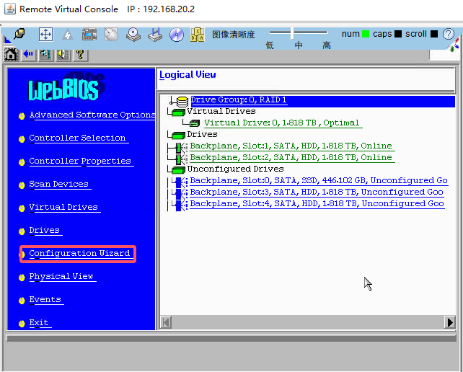Click the WebBIOS logo

(66, 87)
